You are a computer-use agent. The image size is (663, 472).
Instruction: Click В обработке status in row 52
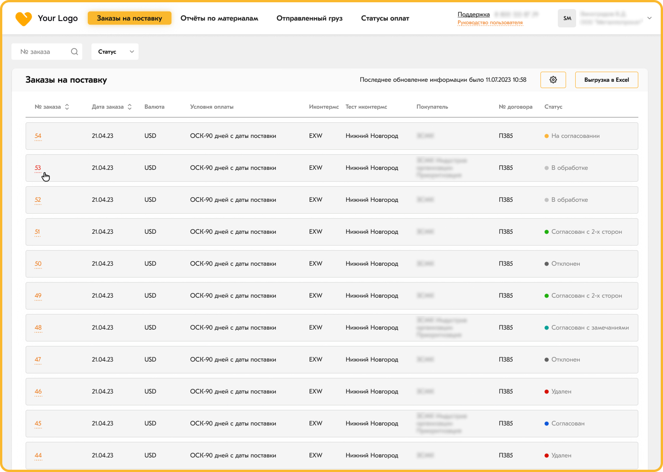coord(566,200)
